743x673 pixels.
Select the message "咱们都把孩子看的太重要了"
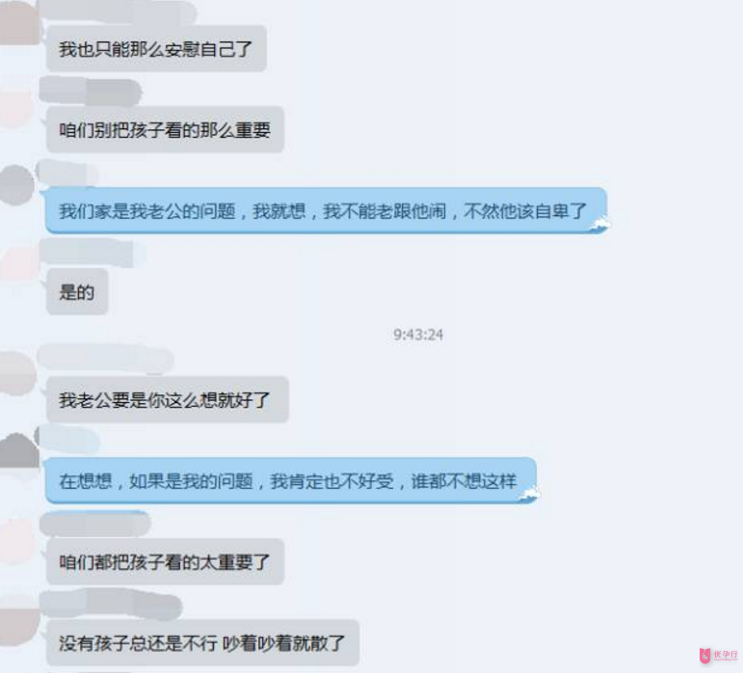click(x=165, y=561)
